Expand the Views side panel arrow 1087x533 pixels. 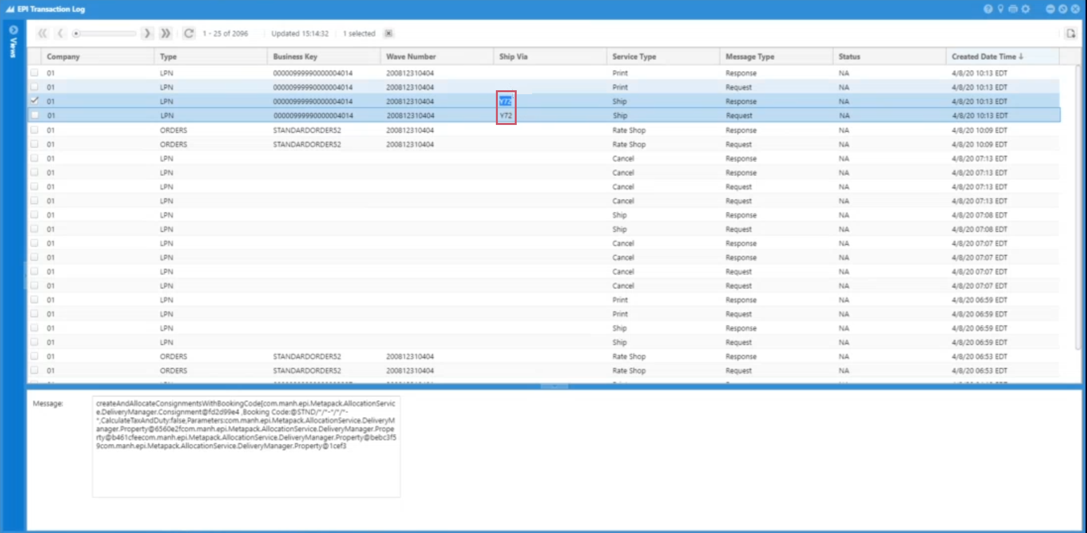tap(13, 30)
